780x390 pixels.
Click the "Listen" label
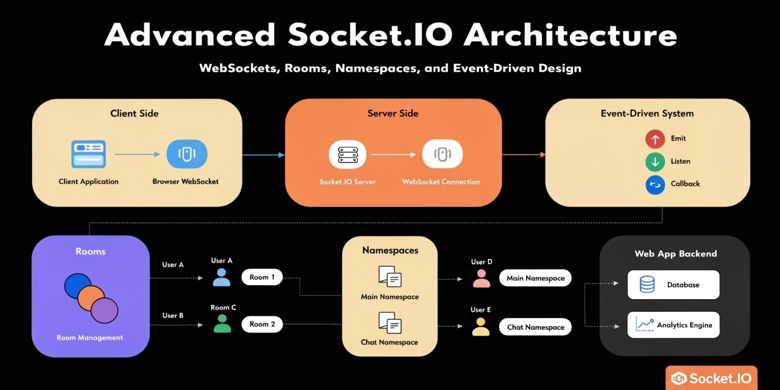(680, 161)
